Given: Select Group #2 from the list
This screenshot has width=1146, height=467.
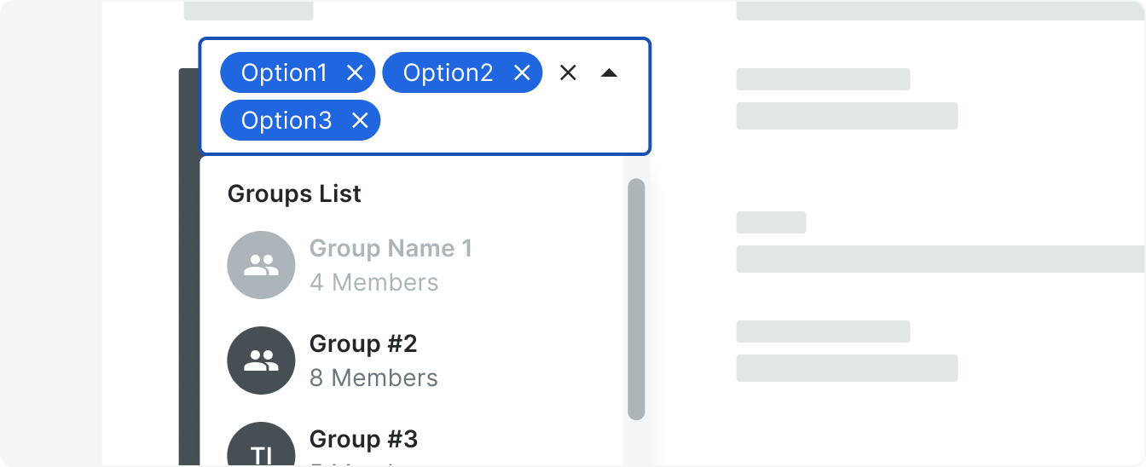Looking at the screenshot, I should point(412,360).
